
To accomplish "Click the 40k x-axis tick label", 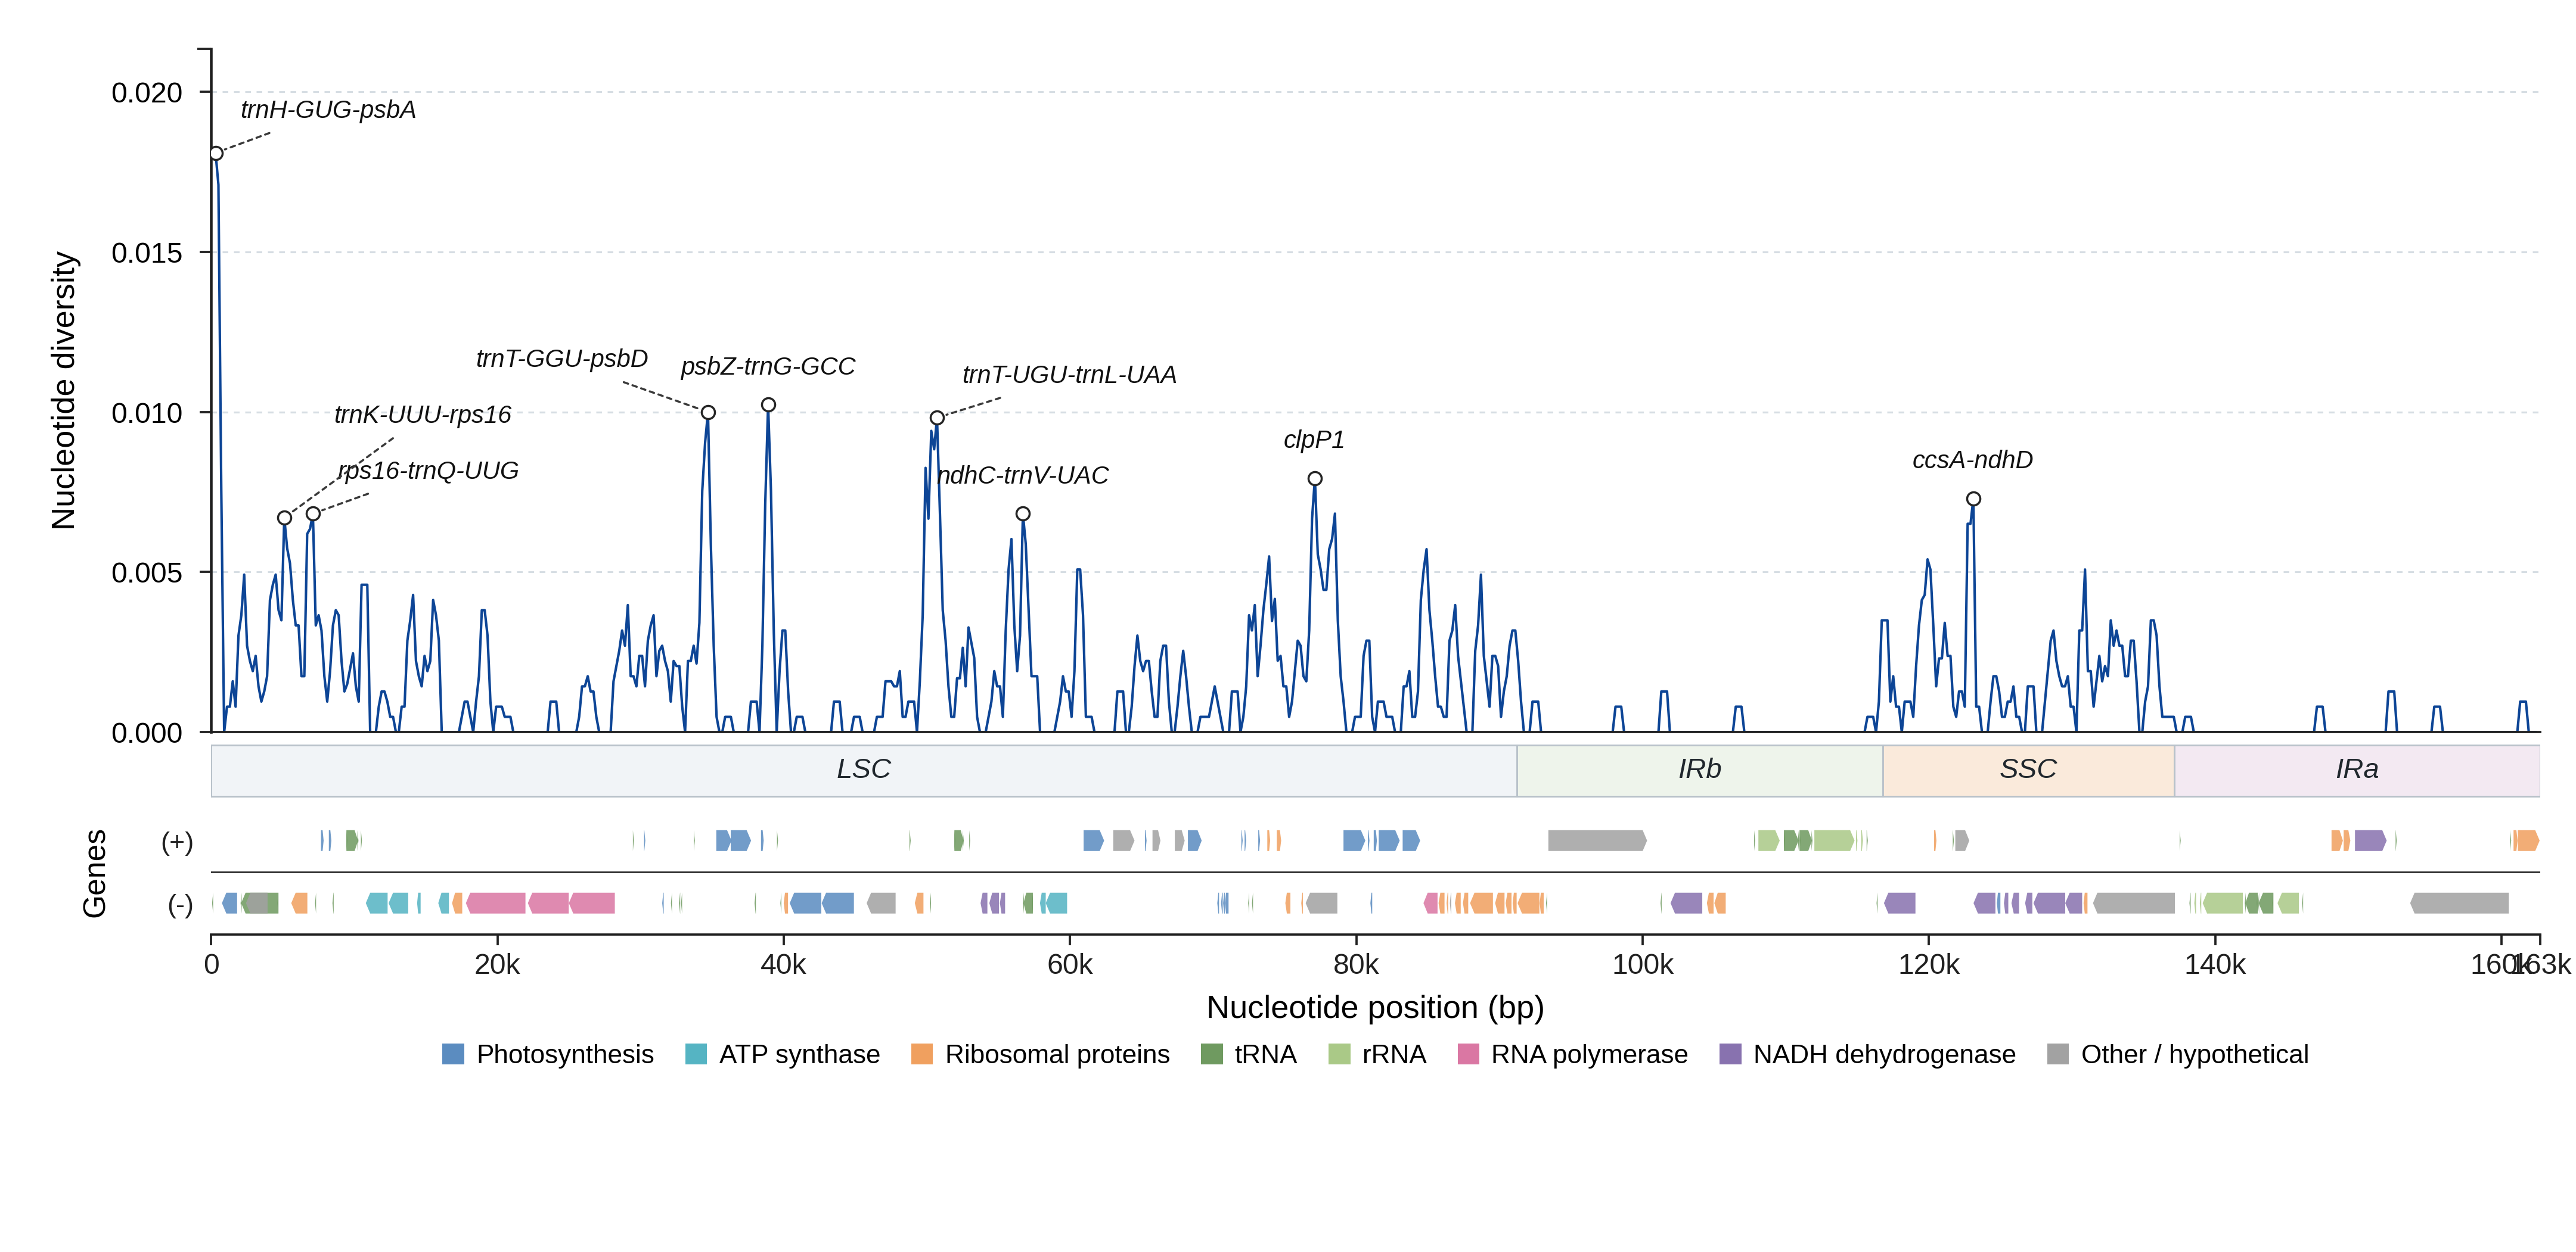I will (783, 964).
